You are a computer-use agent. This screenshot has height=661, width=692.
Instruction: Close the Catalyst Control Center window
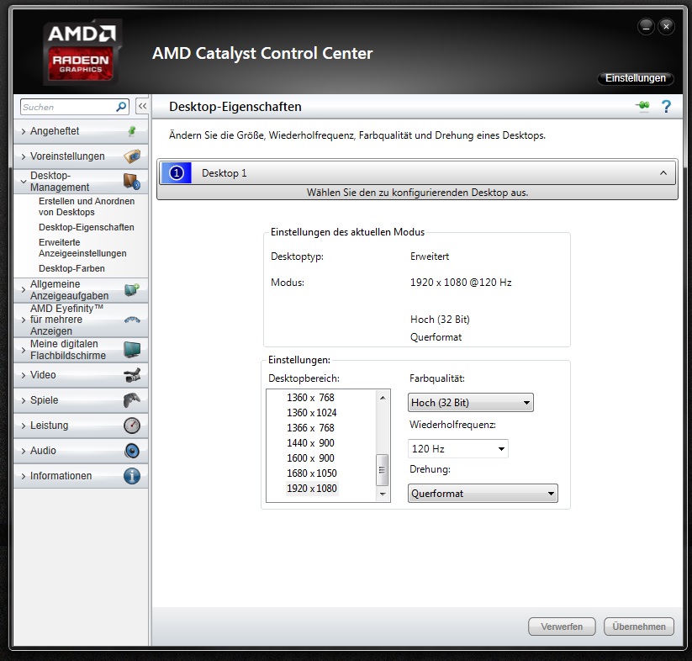coord(666,27)
